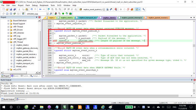Image resolution: width=196 pixels, height=110 pixels.
Task: Open the Peripherals menu
Action: 44,5
